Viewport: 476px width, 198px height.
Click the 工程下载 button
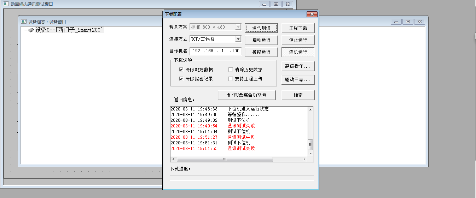[298, 28]
